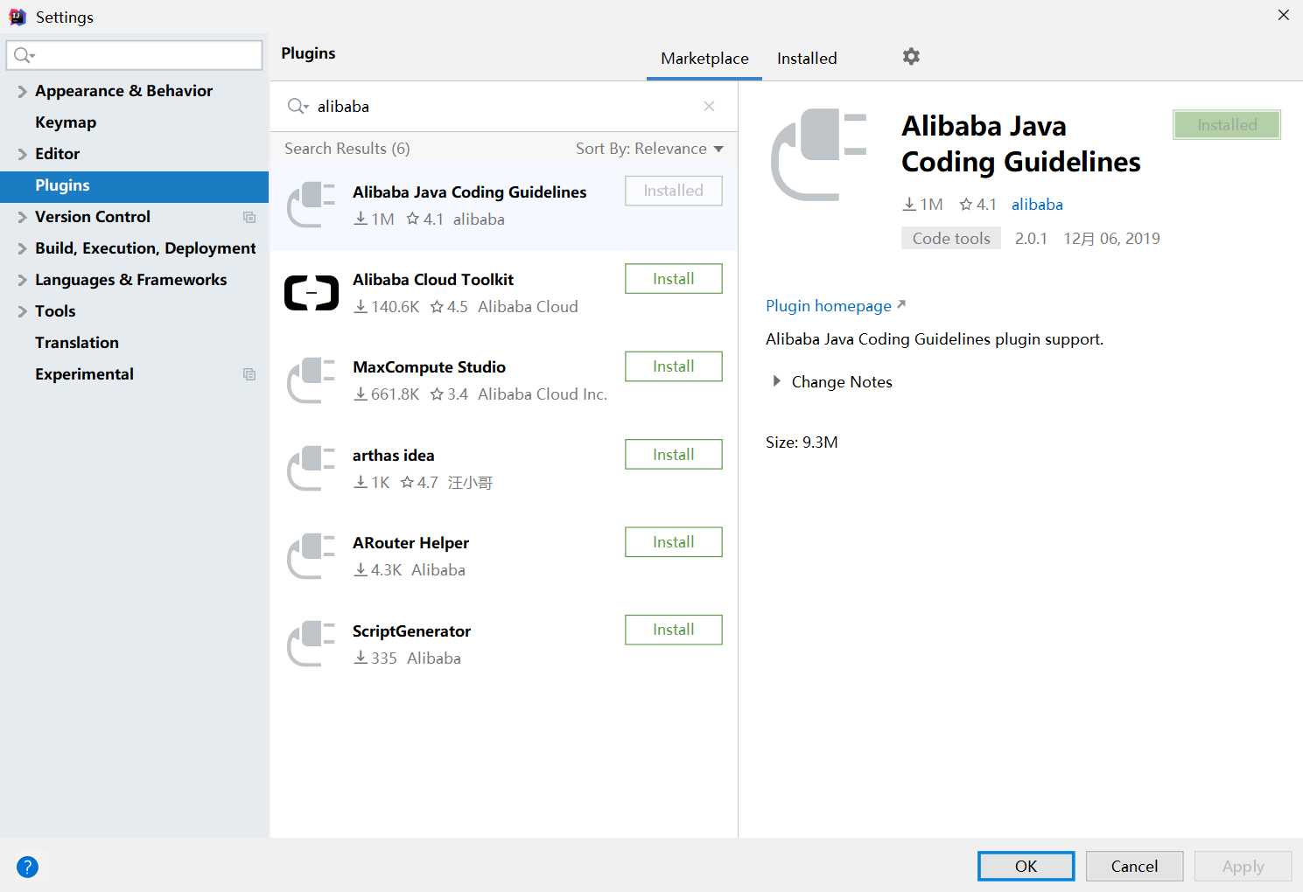
Task: Expand Build, Execution, Deployment node
Action: (x=22, y=248)
